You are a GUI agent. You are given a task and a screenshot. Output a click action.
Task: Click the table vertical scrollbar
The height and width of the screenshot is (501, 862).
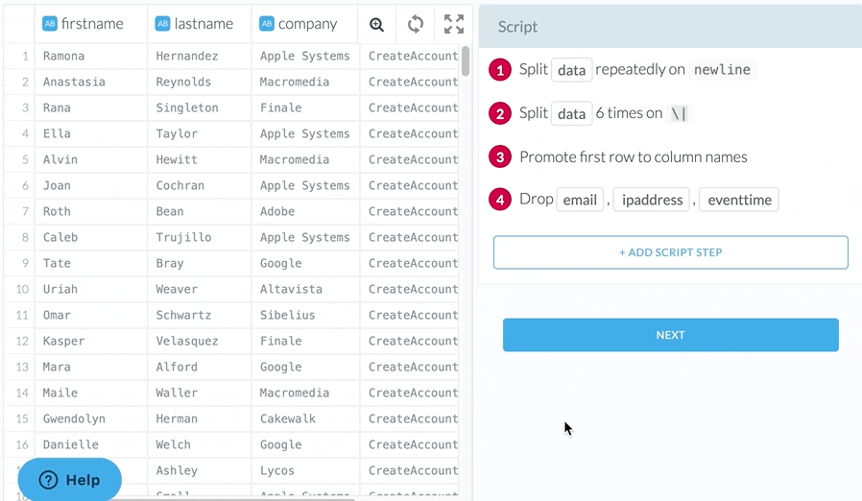point(466,61)
